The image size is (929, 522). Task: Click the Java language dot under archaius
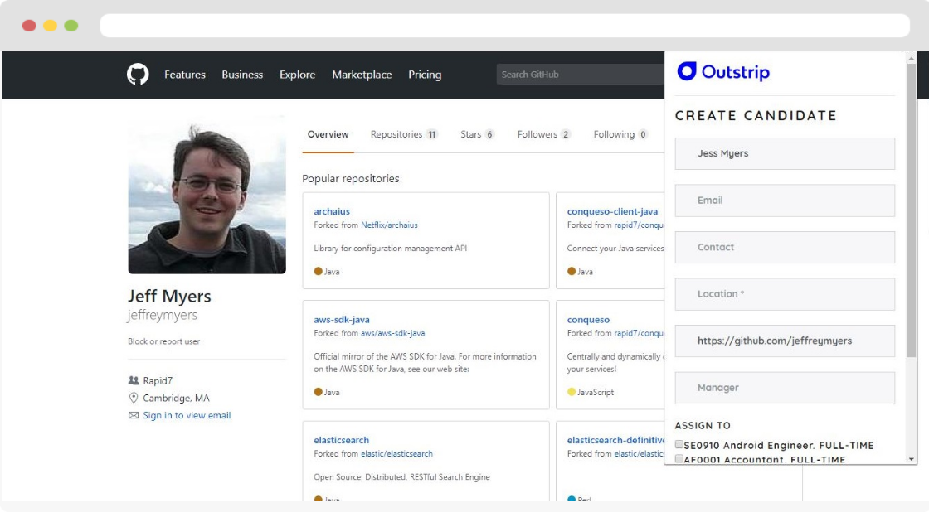(x=319, y=272)
